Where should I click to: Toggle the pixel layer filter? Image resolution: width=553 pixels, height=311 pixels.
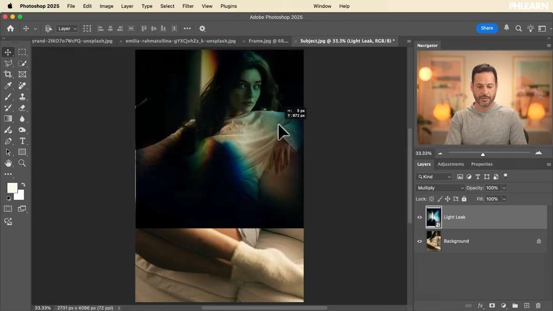[x=460, y=177]
